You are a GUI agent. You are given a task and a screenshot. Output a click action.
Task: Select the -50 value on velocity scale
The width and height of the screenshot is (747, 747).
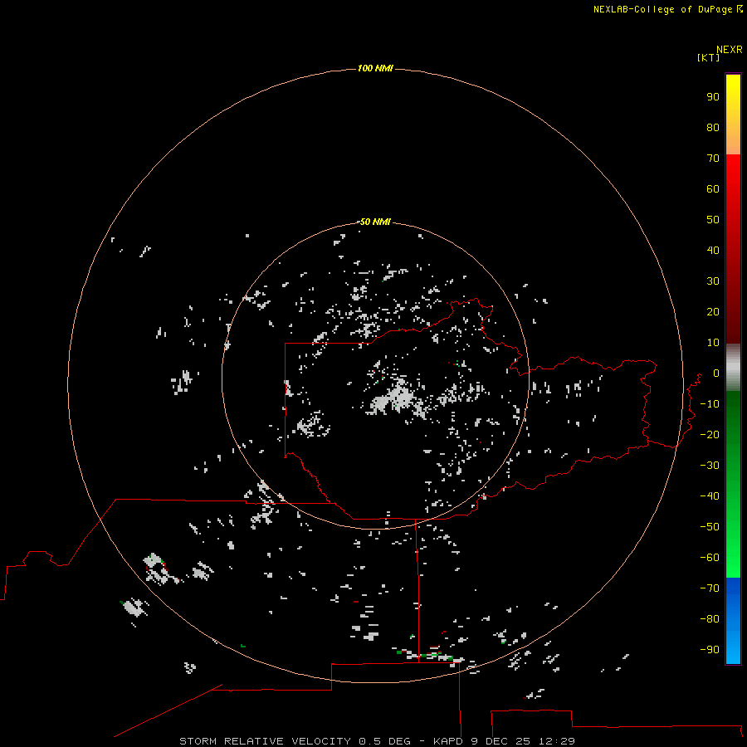(x=710, y=526)
